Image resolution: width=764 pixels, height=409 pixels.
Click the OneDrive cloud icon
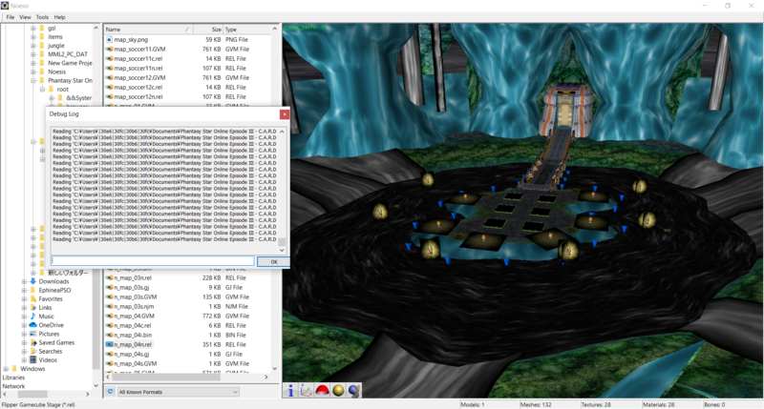pos(33,325)
